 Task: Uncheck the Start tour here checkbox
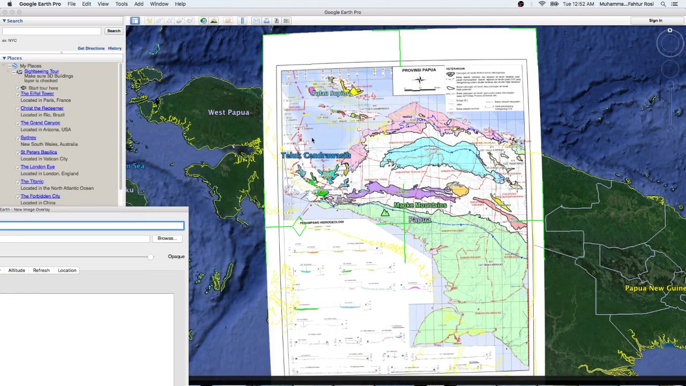[18, 88]
